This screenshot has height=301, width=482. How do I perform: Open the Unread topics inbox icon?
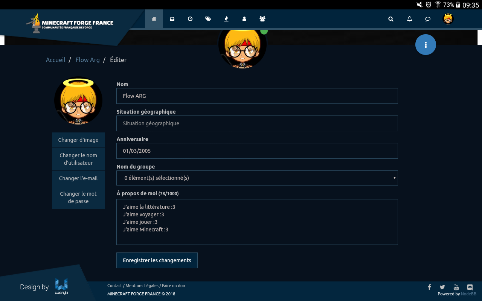pyautogui.click(x=172, y=19)
